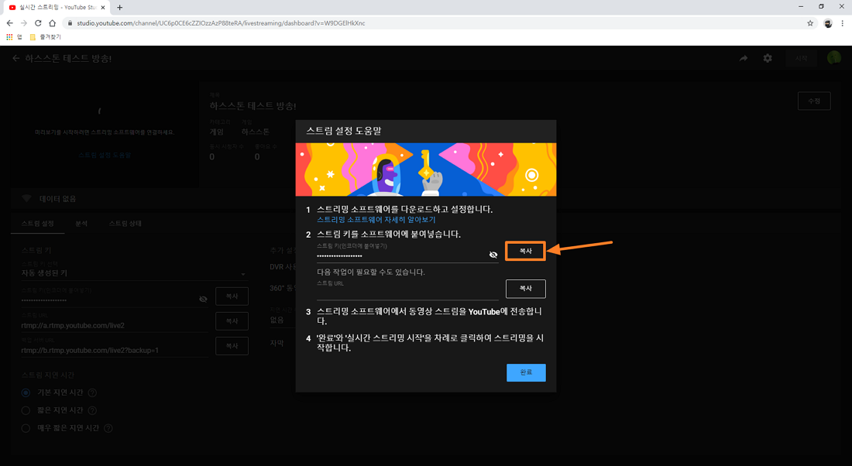Screen dimensions: 852x466
Task: Open help icon beside 기본 지연 시간
Action: 92,392
